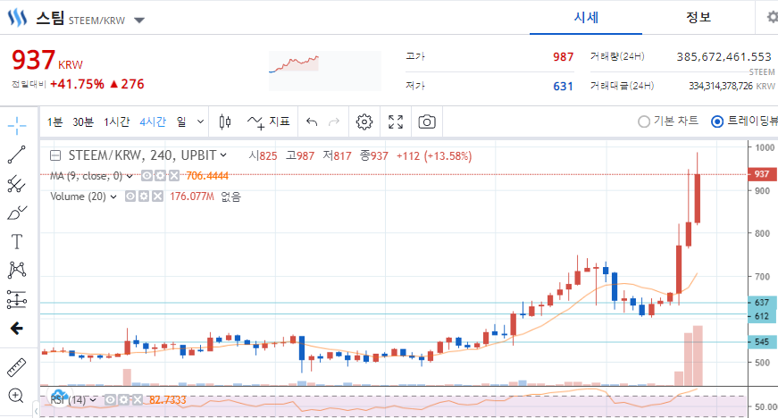Set interval to 일
This screenshot has height=418, width=778.
click(181, 121)
